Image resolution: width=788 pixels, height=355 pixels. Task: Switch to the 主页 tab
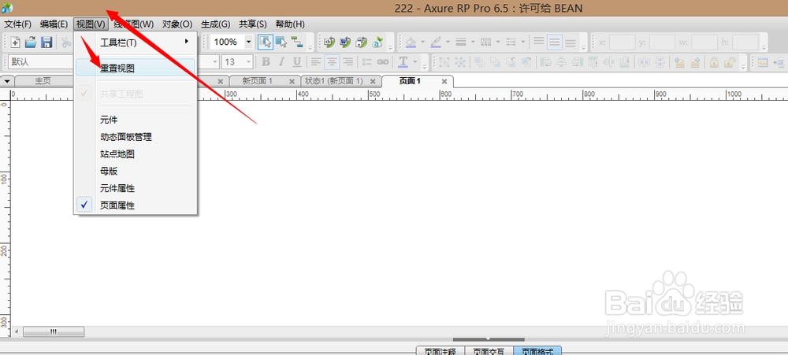point(43,81)
